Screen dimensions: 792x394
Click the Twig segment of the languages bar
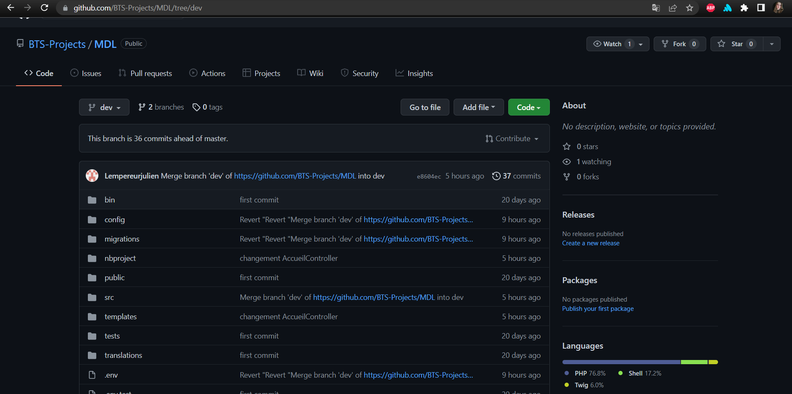[x=713, y=362]
